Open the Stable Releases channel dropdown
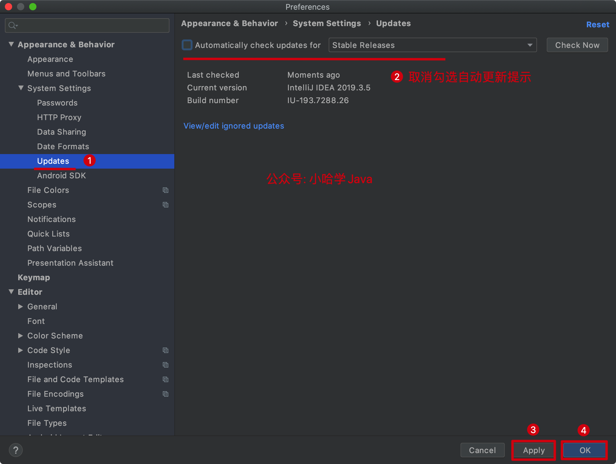 (433, 45)
